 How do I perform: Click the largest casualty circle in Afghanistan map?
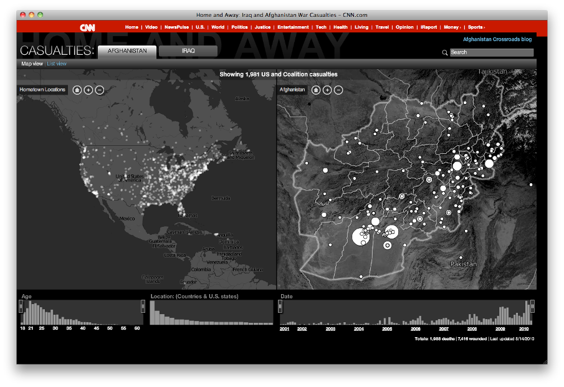[360, 237]
